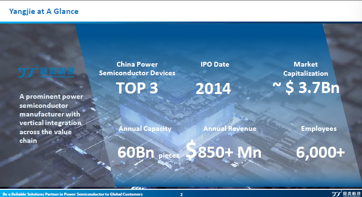Viewport: 362px width, 197px height.
Task: Click the small 'pieces' unit text
Action: click(x=169, y=156)
